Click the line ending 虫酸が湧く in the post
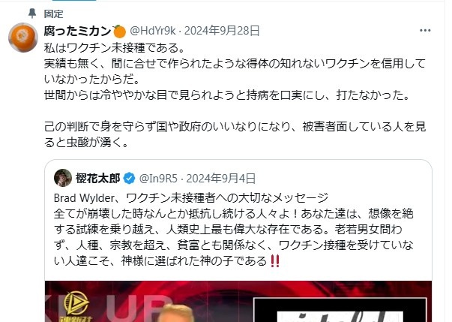This screenshot has height=322, width=452. pyautogui.click(x=85, y=143)
